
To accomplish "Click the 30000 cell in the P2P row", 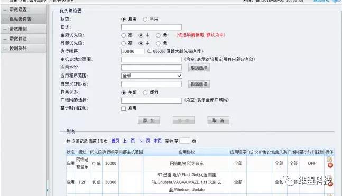I will [x=110, y=182].
